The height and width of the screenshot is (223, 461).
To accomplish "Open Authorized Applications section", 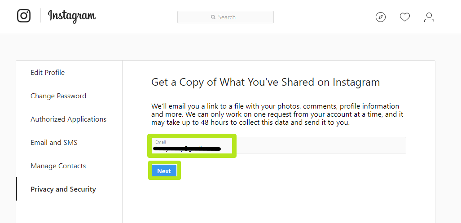I will coord(69,119).
